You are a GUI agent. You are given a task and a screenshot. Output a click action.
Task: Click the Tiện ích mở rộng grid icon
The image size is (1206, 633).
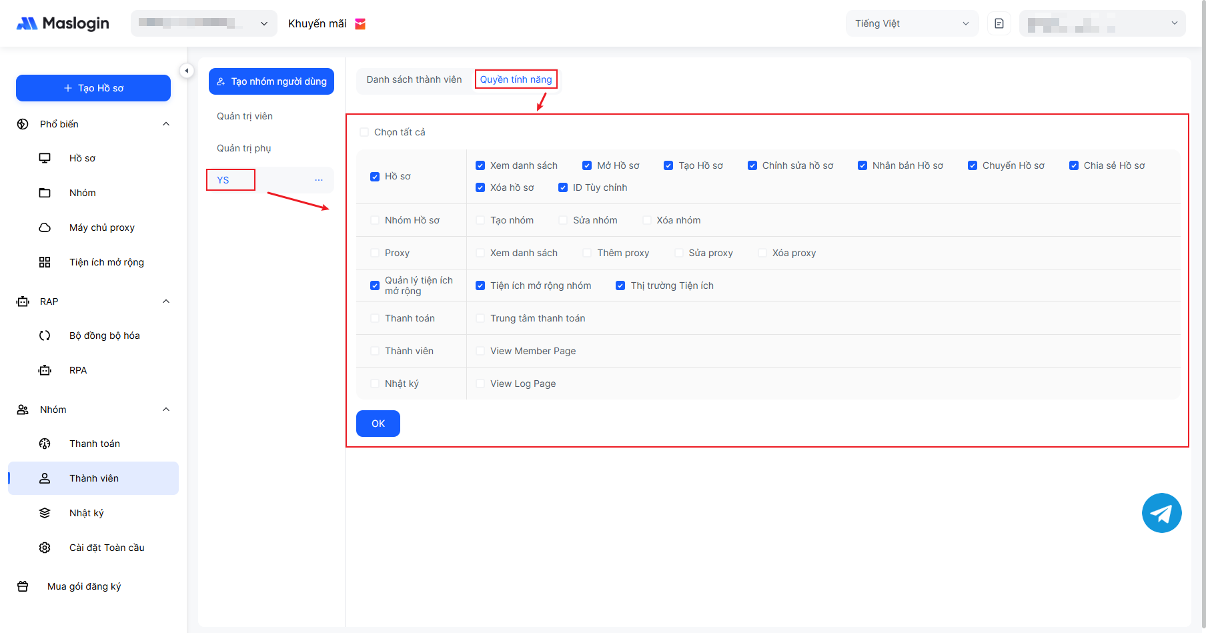[x=45, y=262]
